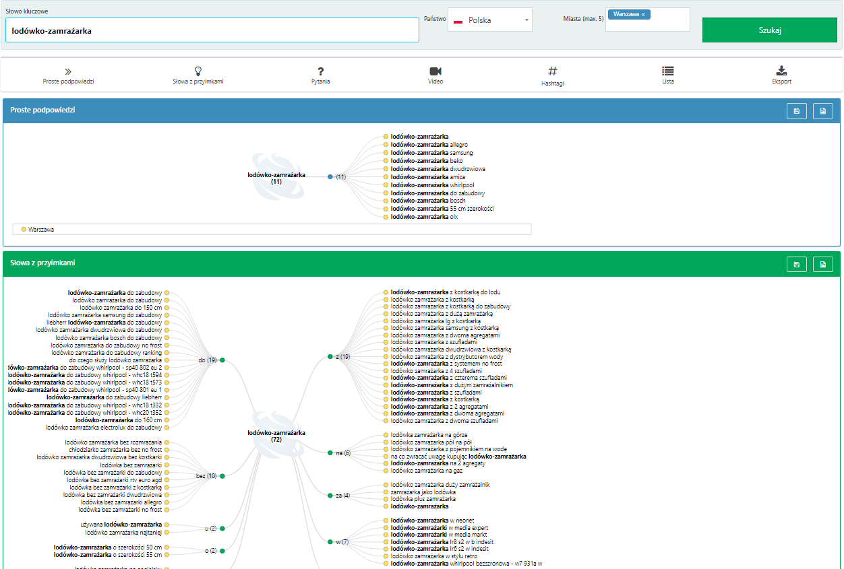Select suggestion 'lodówko-zamrażarka whirlpool'
844x569 pixels.
pos(432,185)
